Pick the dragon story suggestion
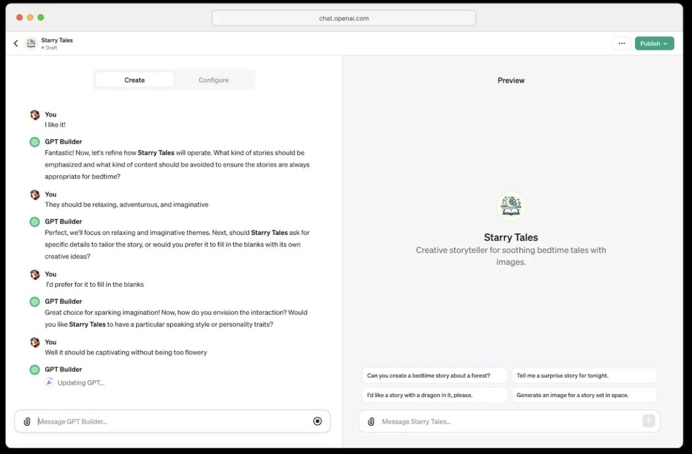 point(434,395)
